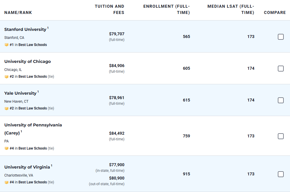Click Stanford University's rank badge icon
The height and width of the screenshot is (192, 290).
[6, 45]
